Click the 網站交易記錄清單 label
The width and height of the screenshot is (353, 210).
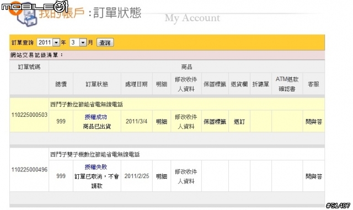(37, 55)
